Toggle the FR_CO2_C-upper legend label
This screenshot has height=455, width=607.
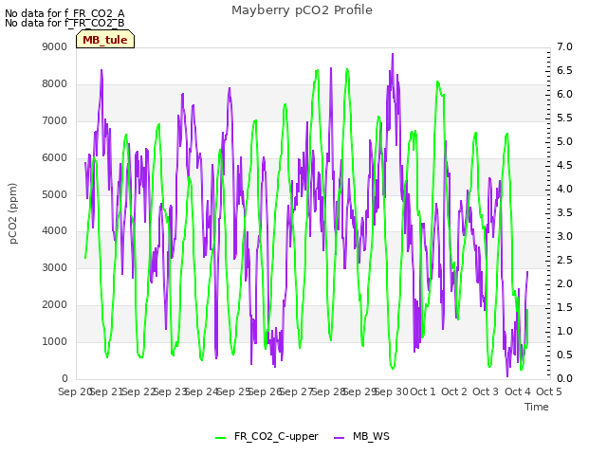click(276, 436)
